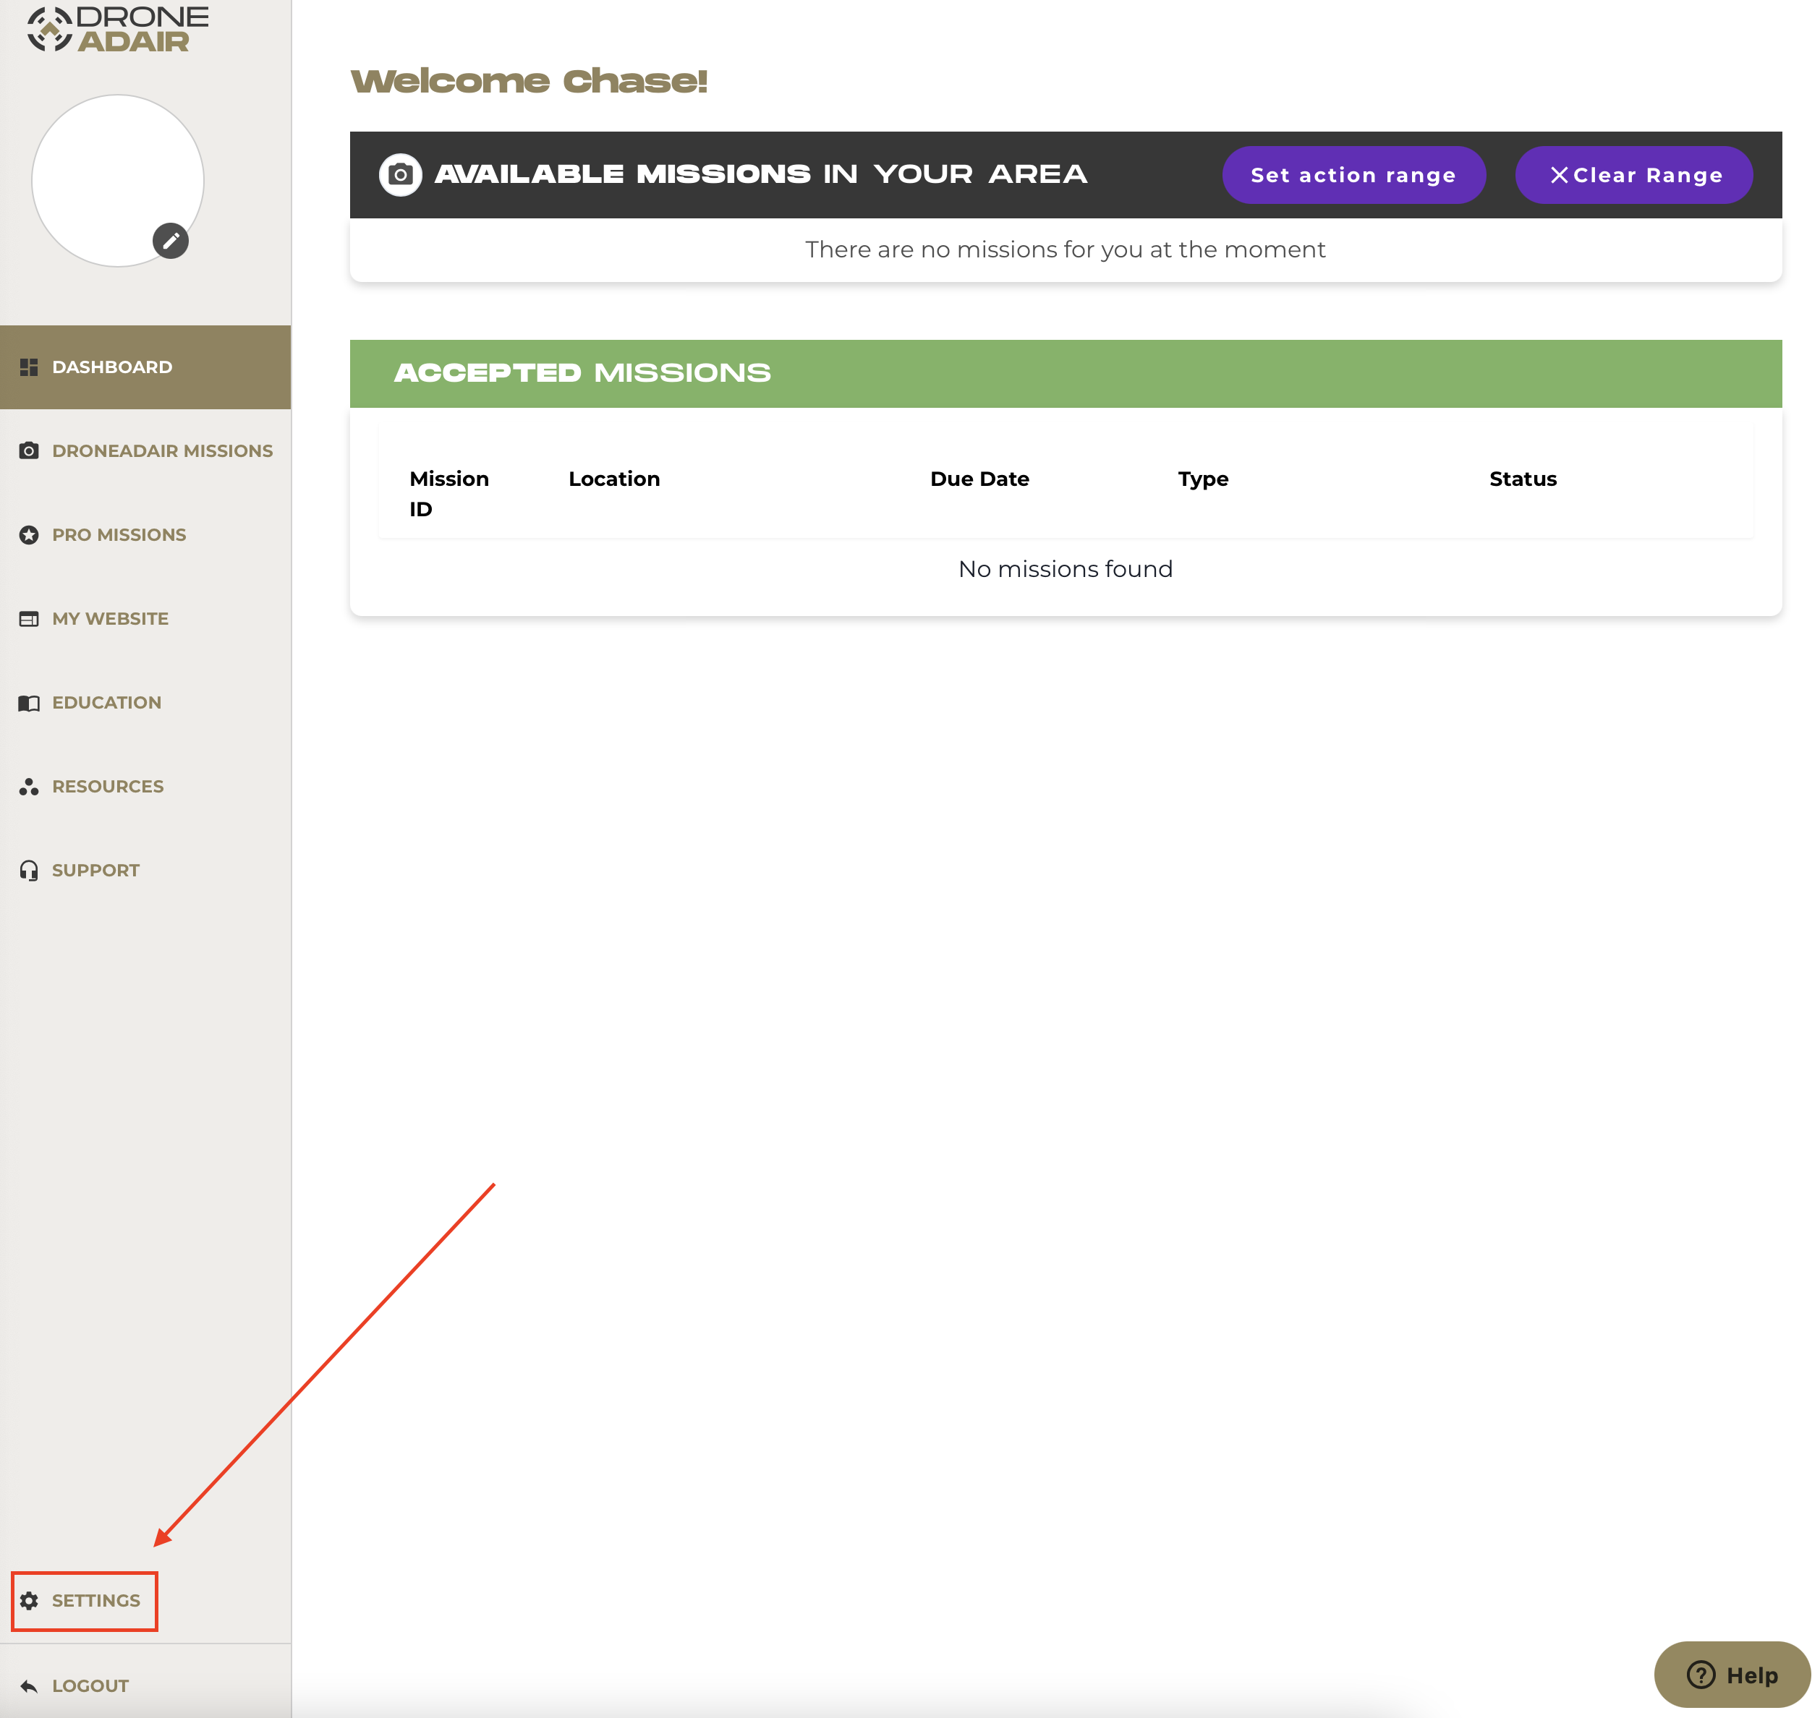1820x1718 pixels.
Task: Log out via Logout link
Action: (x=90, y=1687)
